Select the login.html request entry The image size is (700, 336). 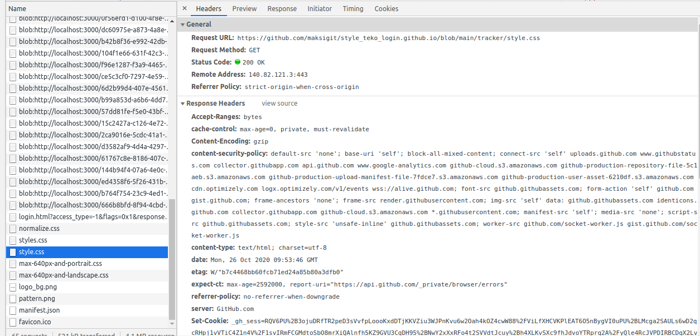point(89,217)
